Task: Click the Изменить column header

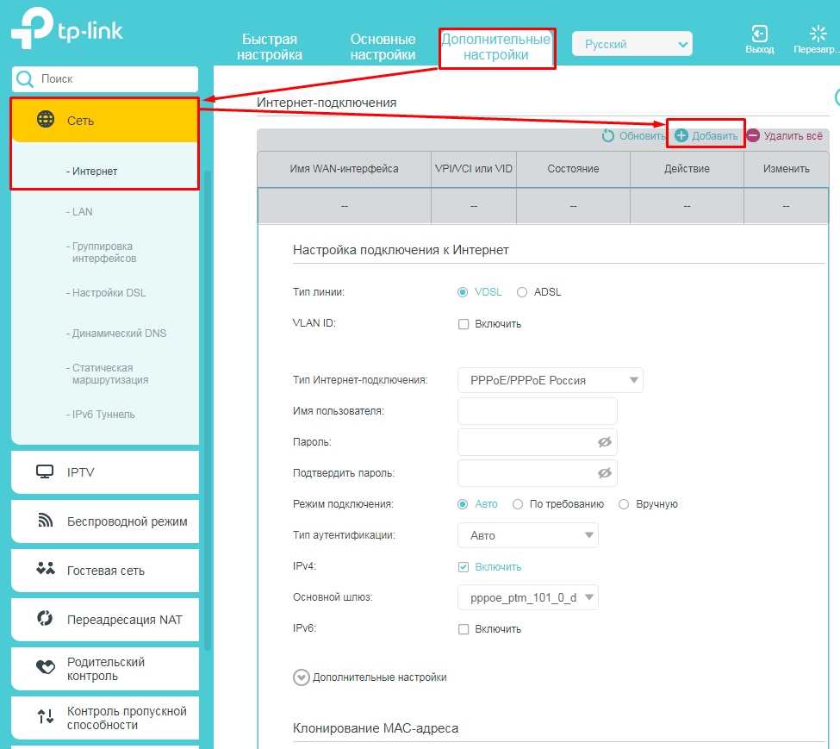Action: click(787, 169)
